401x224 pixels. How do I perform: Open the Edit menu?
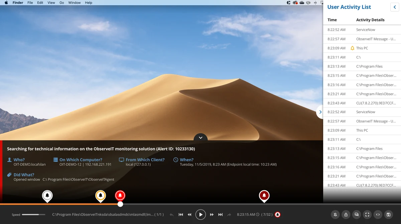click(x=40, y=3)
